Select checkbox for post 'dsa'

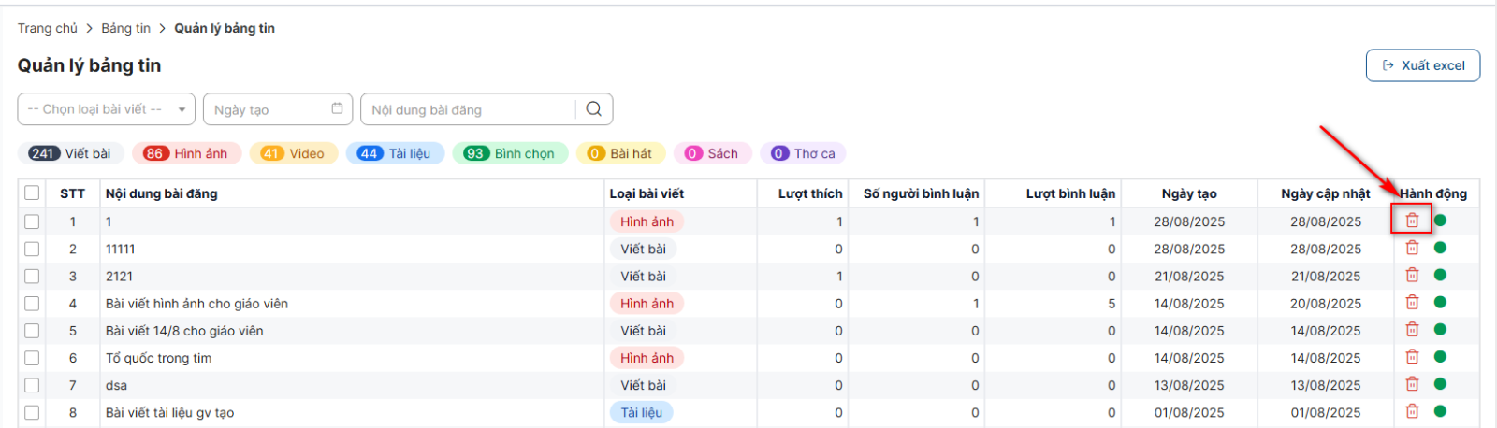tap(32, 385)
